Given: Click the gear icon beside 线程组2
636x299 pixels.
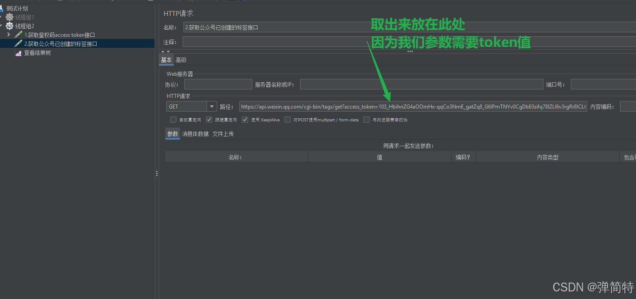Looking at the screenshot, I should 10,26.
